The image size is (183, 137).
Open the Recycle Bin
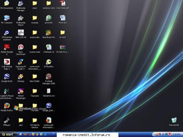174,122
